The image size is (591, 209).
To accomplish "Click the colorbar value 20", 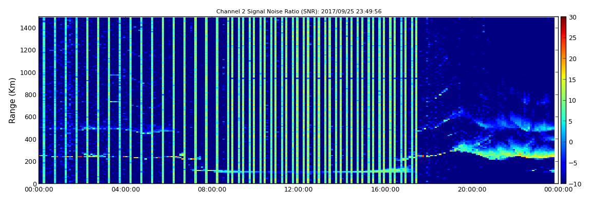I will [572, 59].
